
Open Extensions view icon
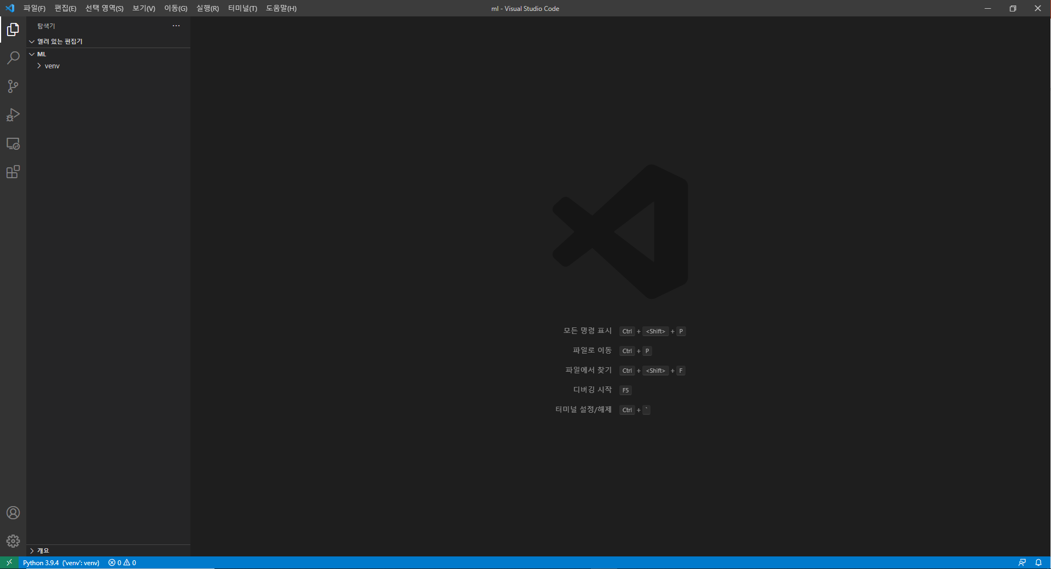(13, 172)
